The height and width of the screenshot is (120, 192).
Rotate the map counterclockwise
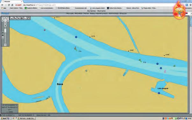click(x=3, y=18)
